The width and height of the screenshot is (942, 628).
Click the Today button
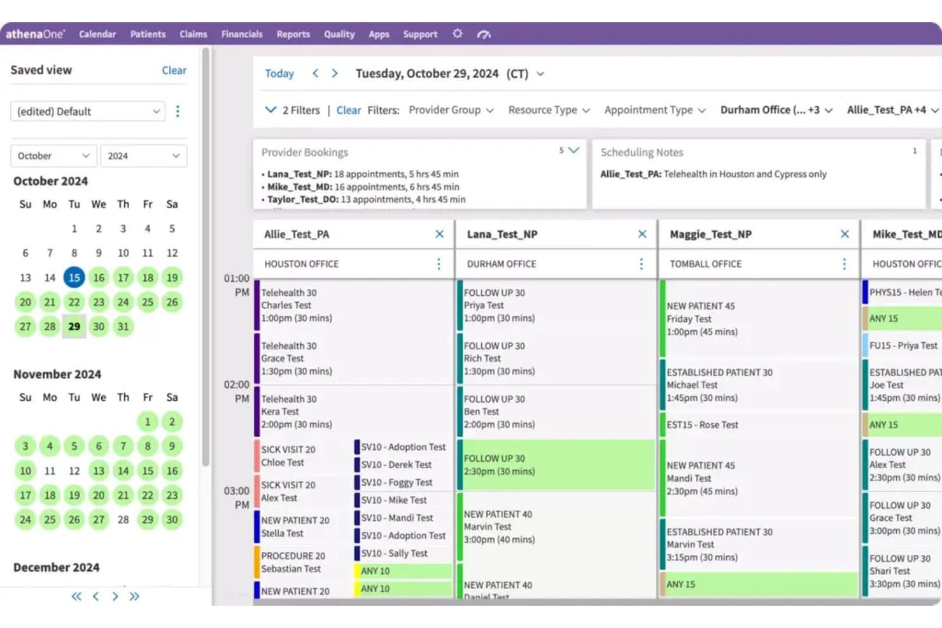pyautogui.click(x=279, y=74)
